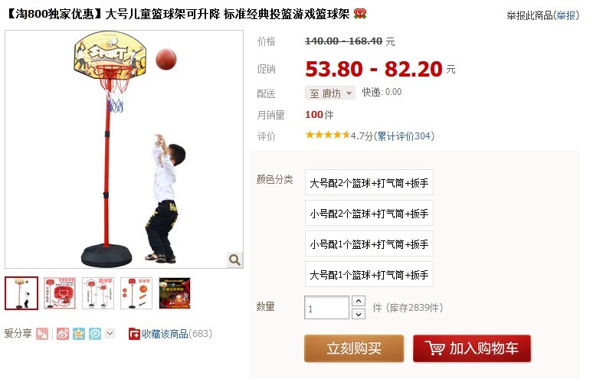Increase quantity with the up arrow
603x379 pixels.
[x=359, y=301]
